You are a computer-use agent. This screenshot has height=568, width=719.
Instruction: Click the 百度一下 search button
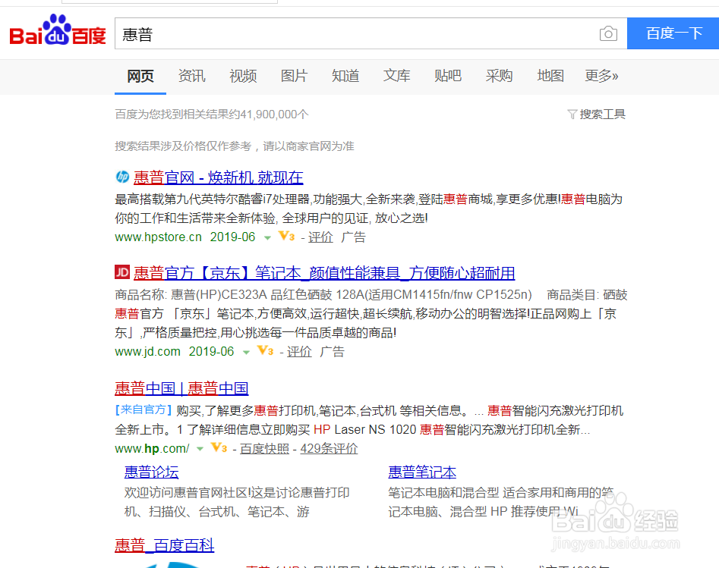tap(673, 33)
